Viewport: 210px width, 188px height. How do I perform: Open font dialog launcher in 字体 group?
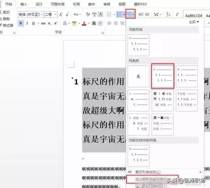[x=103, y=33]
